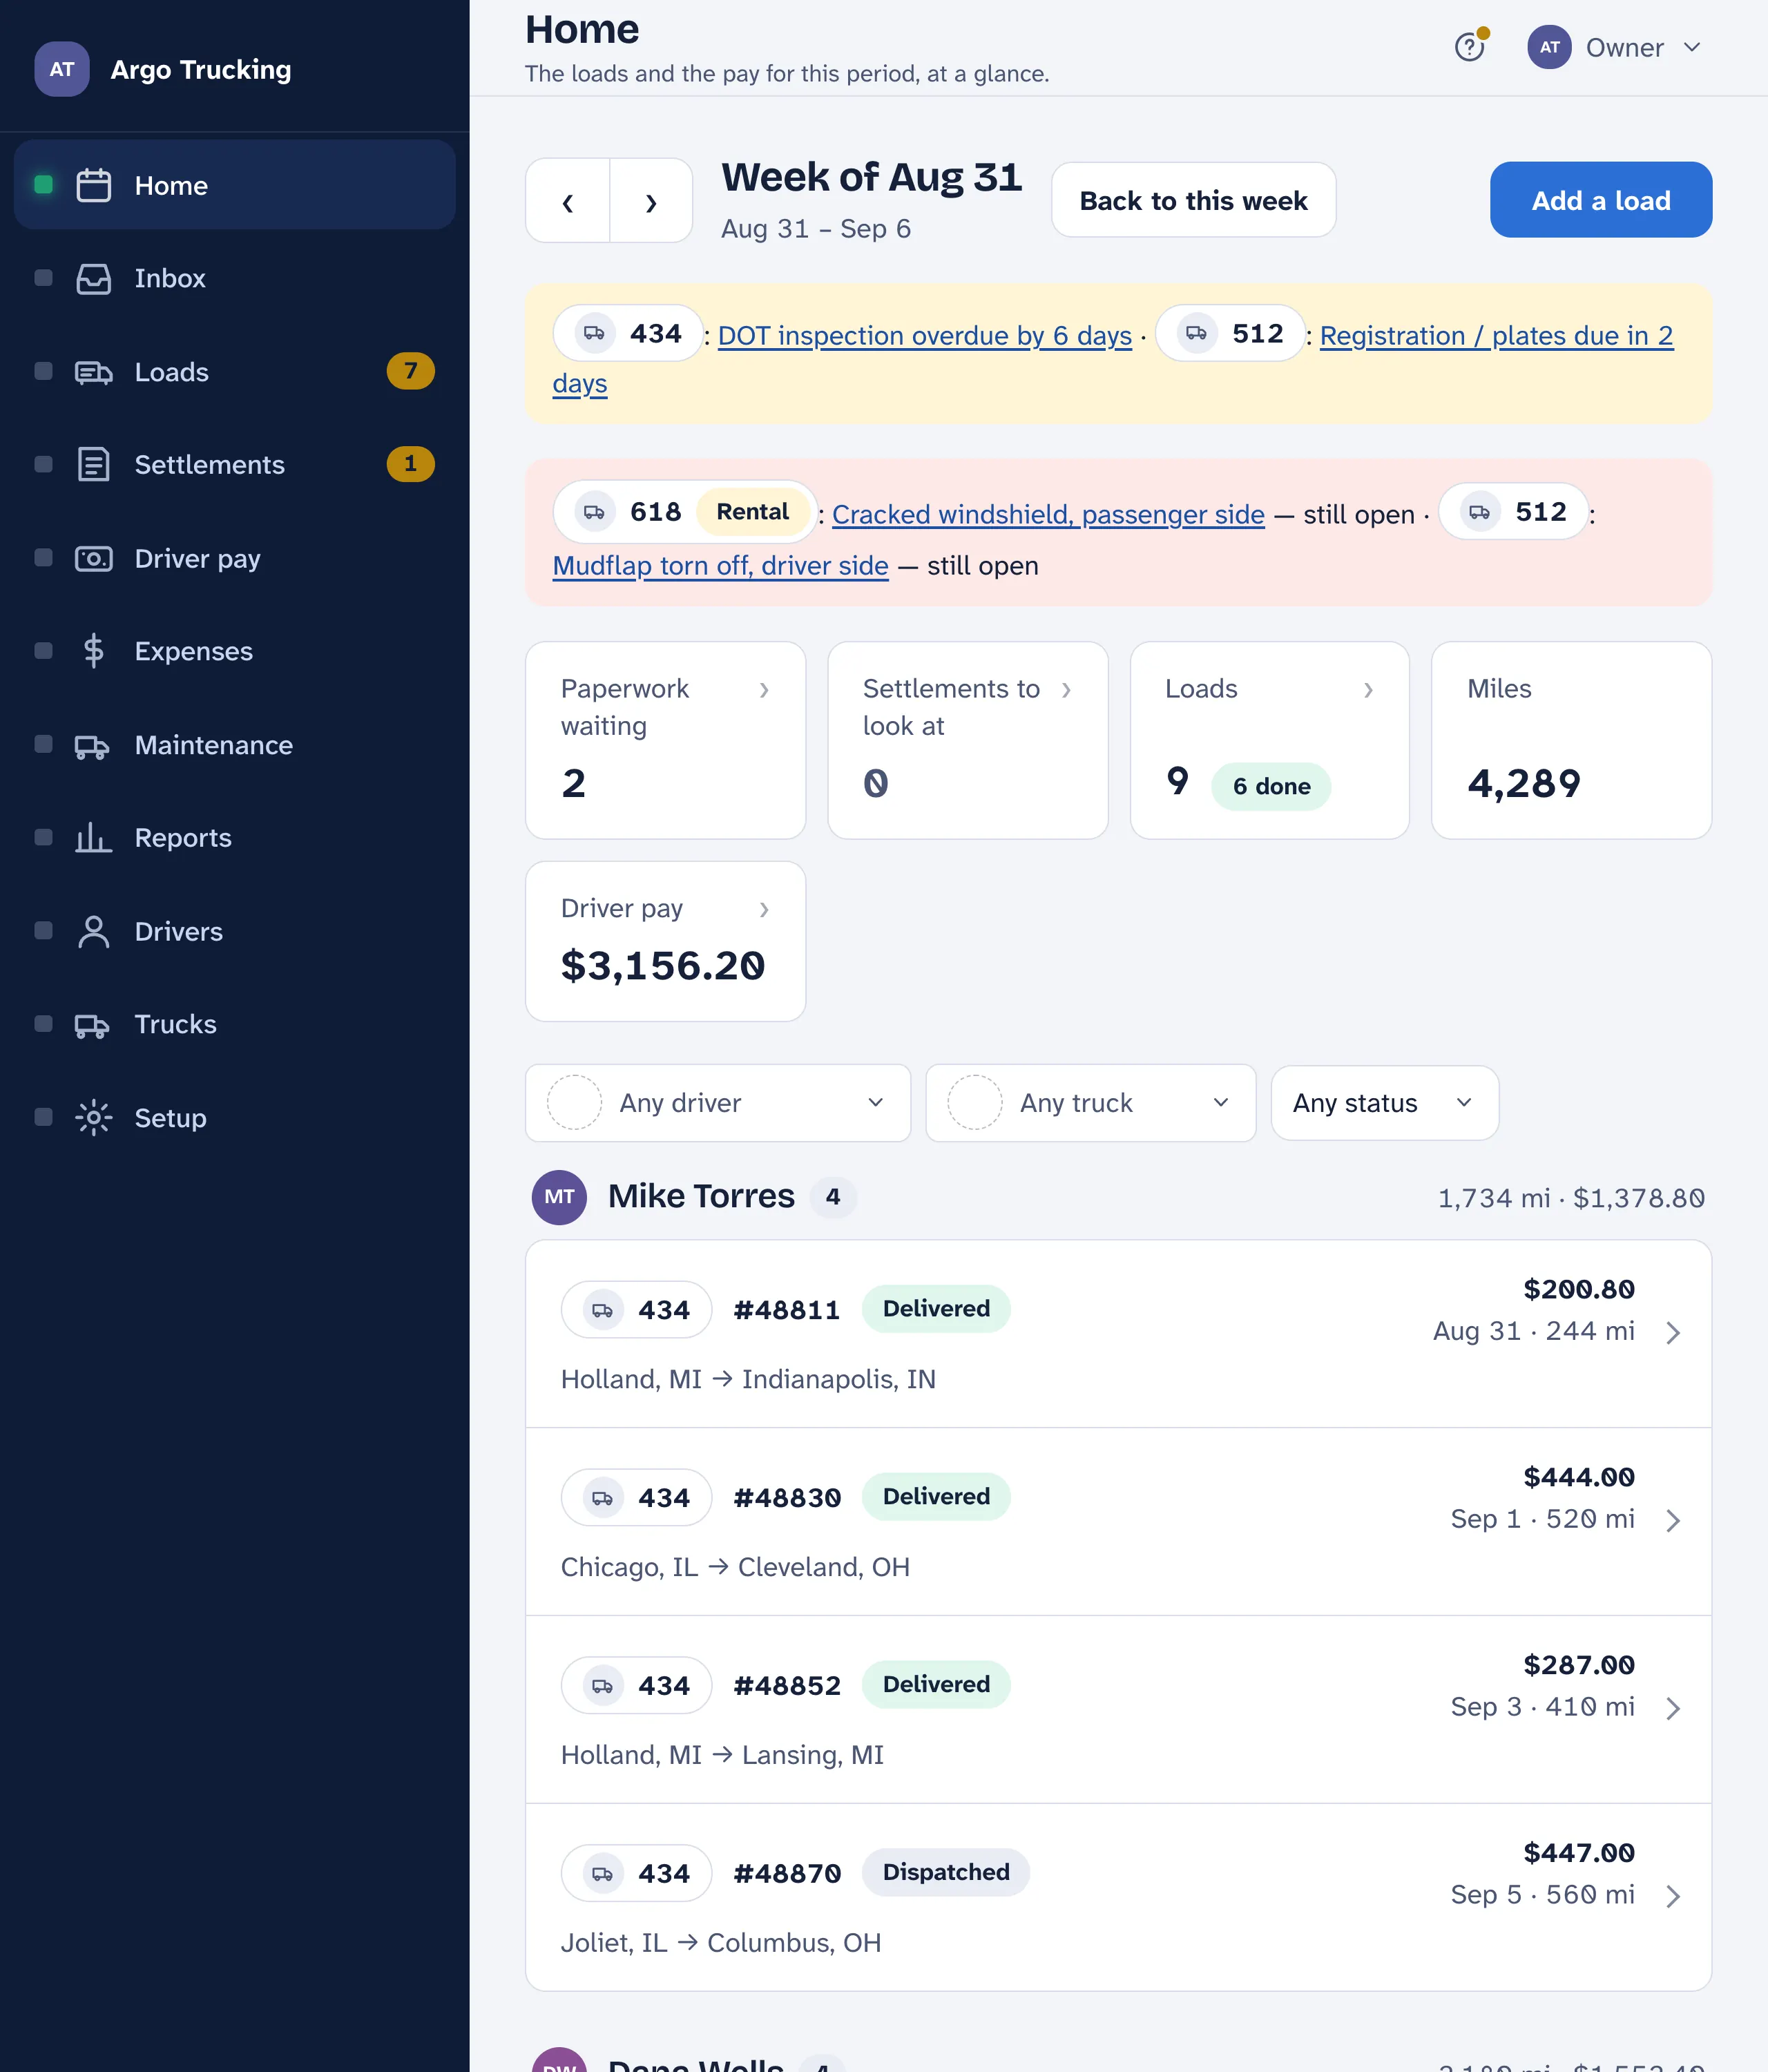The width and height of the screenshot is (1768, 2072).
Task: Open Reports in the sidebar menu
Action: point(235,838)
